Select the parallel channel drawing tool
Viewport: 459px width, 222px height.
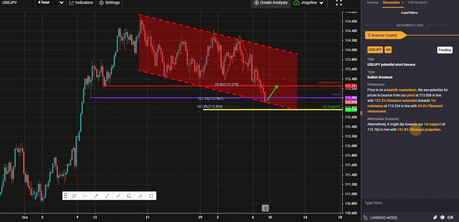click(140, 196)
